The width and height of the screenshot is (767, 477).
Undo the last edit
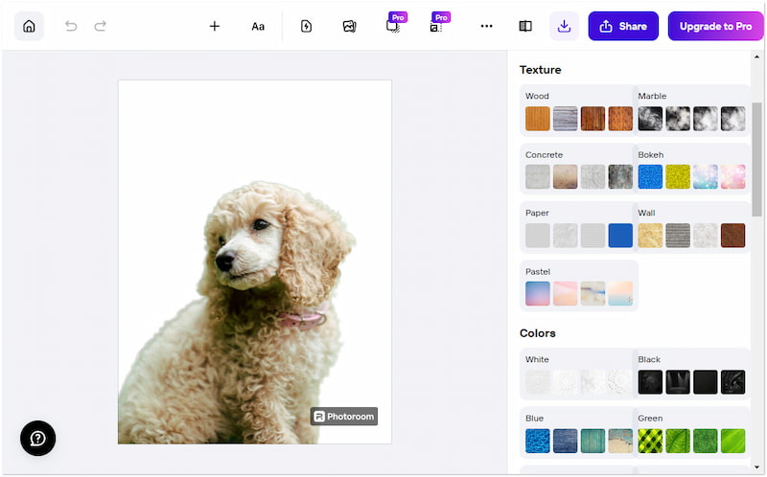[71, 26]
